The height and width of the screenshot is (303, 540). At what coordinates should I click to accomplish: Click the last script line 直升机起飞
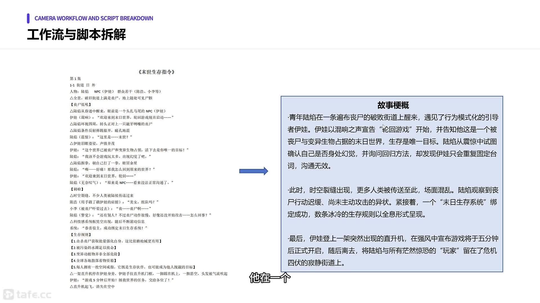pos(92,286)
